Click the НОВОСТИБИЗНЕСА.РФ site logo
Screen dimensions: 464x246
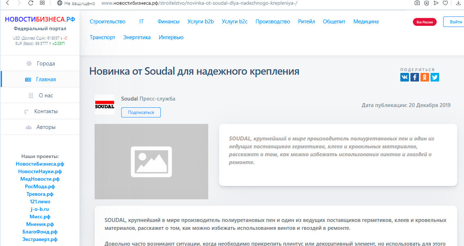click(40, 19)
